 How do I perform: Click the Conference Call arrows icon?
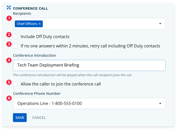pyautogui.click(x=9, y=8)
